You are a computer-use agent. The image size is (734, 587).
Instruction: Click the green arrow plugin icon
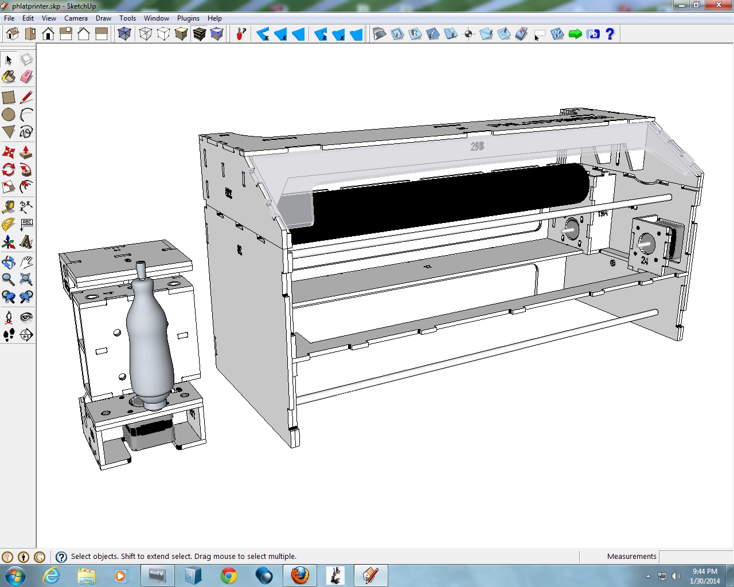click(575, 34)
